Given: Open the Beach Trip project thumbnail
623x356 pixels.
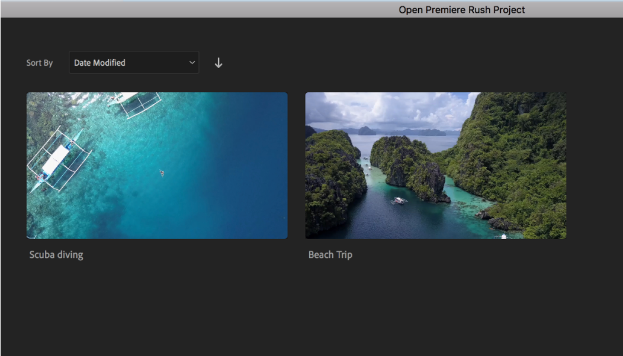Looking at the screenshot, I should click(436, 166).
